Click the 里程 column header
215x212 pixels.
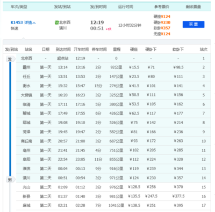point(117,49)
